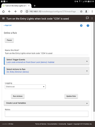The height and width of the screenshot is (127, 95).
Task: Open help via the question mark icon
Action: (88, 25)
